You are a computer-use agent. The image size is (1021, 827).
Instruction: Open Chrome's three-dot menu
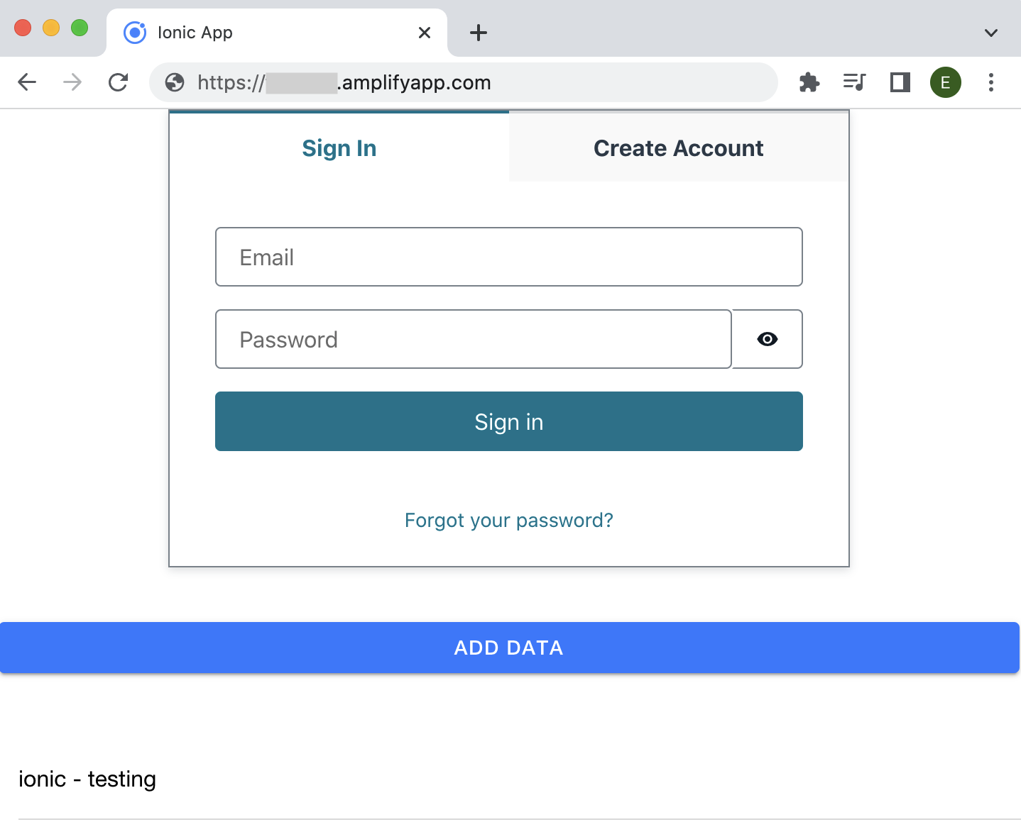[991, 82]
